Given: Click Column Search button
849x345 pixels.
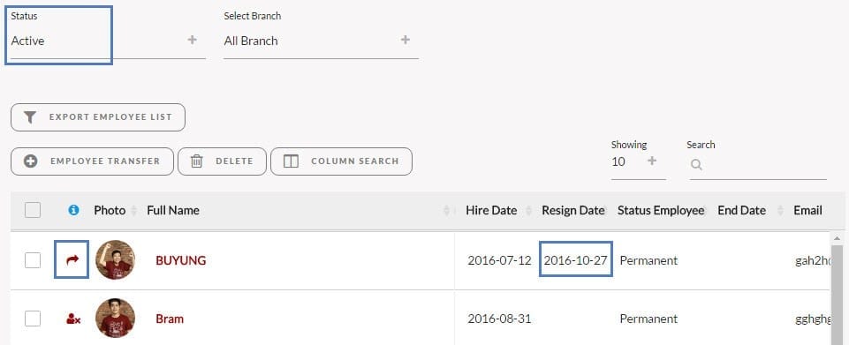Looking at the screenshot, I should [x=341, y=161].
